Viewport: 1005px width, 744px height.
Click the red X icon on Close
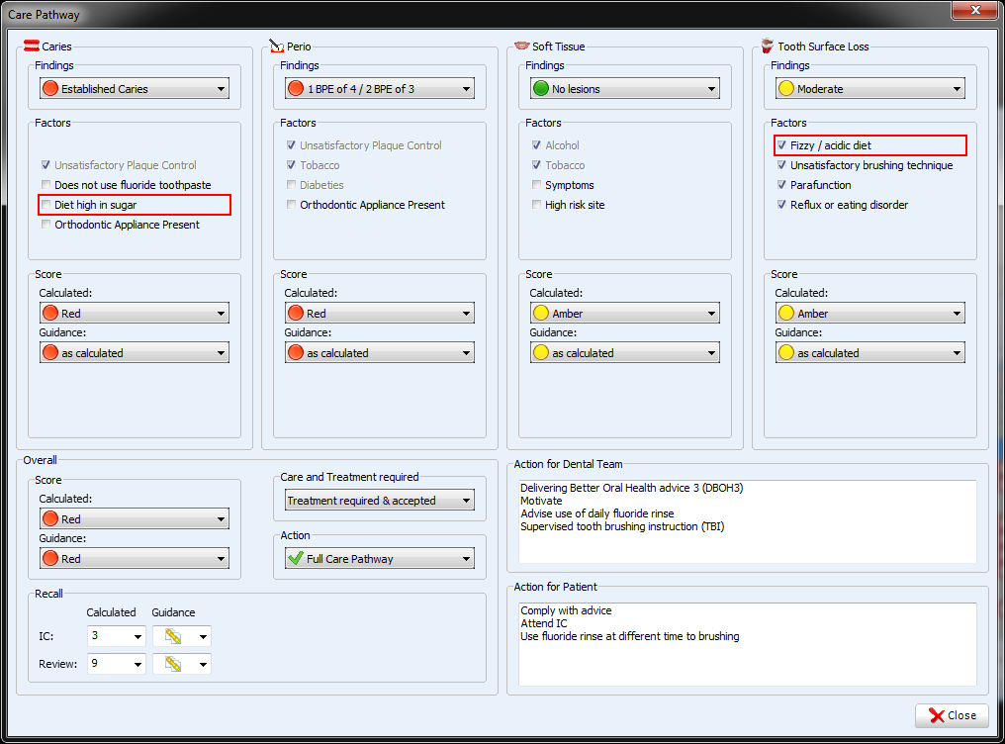pos(936,715)
